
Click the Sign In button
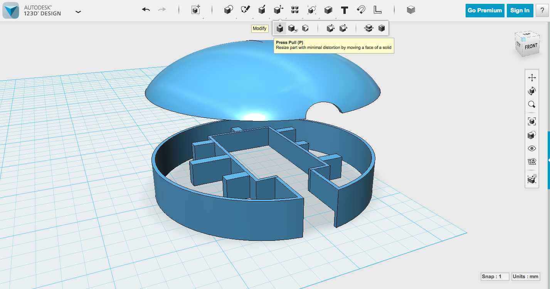[520, 10]
